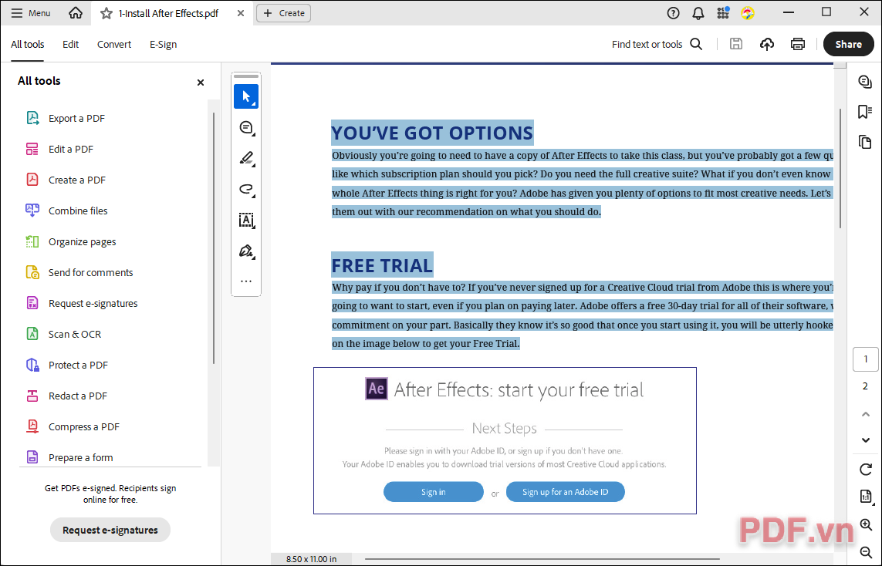Open Request e-signatures tool in list

(82, 304)
